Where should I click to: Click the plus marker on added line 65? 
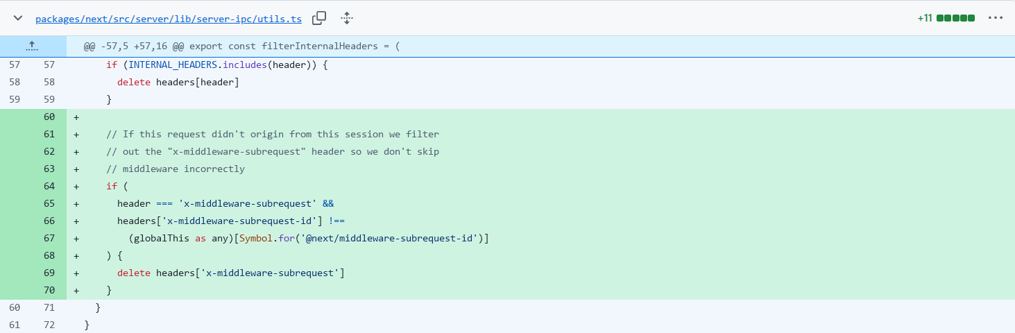tap(76, 203)
